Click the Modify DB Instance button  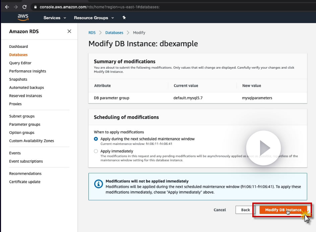tap(283, 210)
